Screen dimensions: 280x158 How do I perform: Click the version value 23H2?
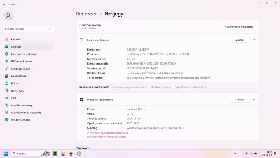(x=130, y=114)
